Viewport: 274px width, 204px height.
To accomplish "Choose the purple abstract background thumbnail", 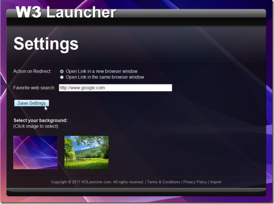I will click(x=35, y=152).
